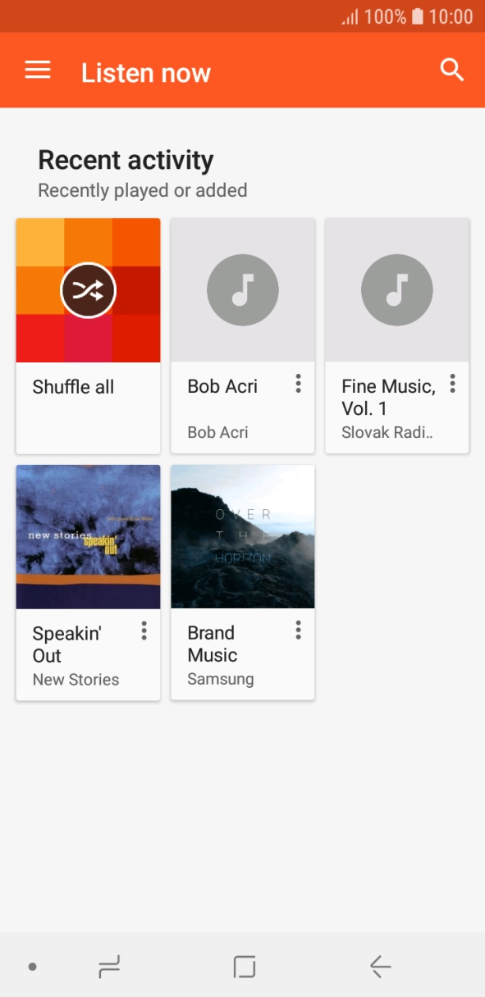Tap the Slovak Radi.. artist name

(387, 432)
